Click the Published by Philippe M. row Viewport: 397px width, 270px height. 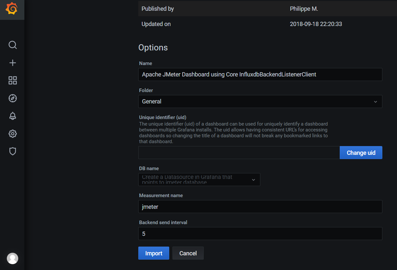(267, 9)
